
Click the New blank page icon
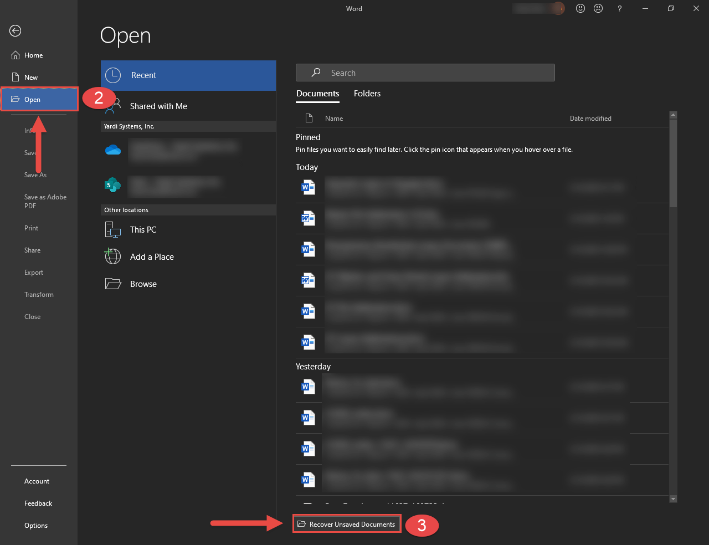(16, 77)
